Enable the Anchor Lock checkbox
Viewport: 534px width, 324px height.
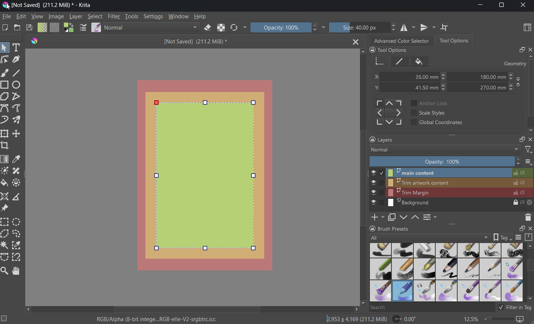pyautogui.click(x=414, y=103)
